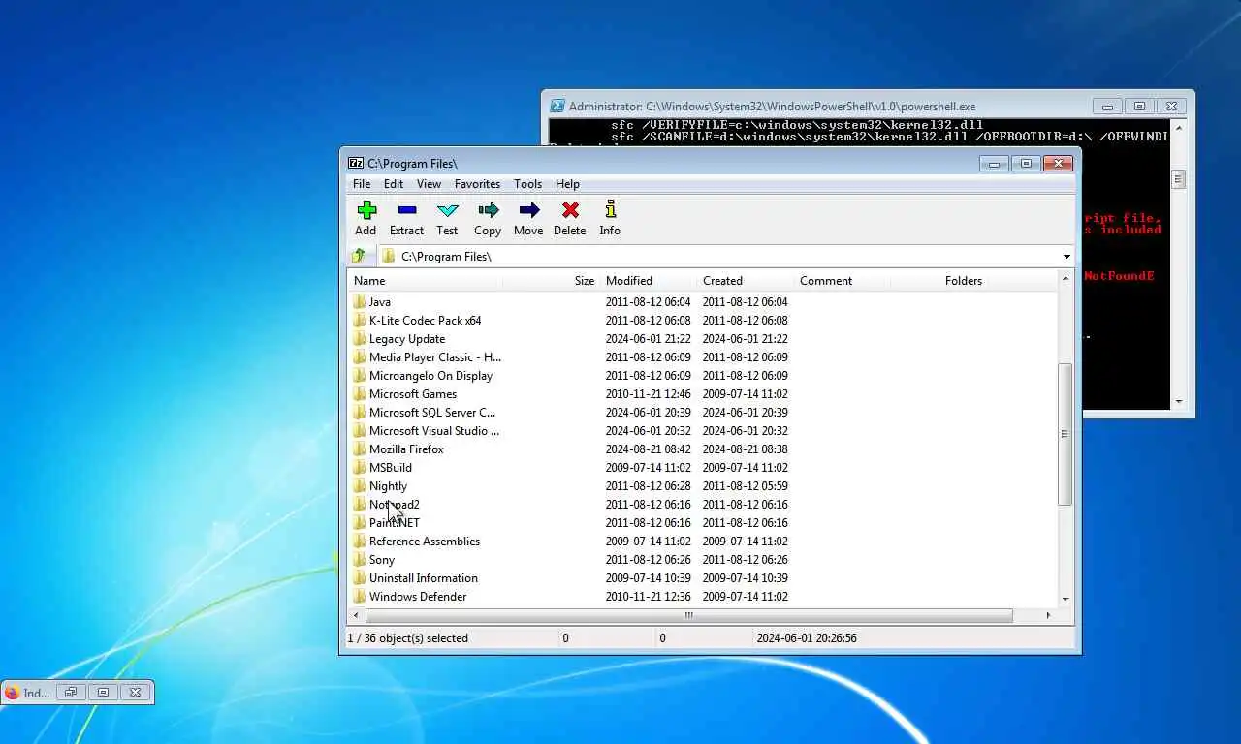Click the Copy toolbar icon
This screenshot has width=1241, height=744.
[488, 209]
